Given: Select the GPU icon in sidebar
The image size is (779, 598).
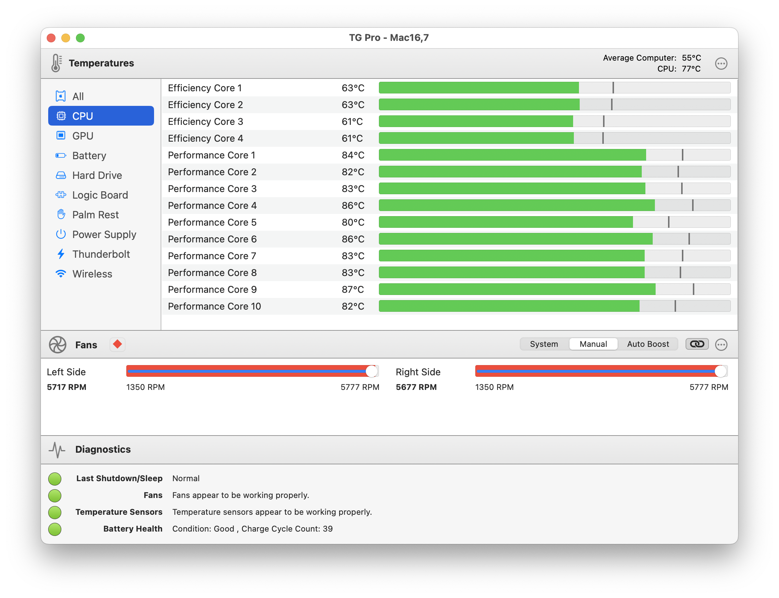Looking at the screenshot, I should point(61,136).
